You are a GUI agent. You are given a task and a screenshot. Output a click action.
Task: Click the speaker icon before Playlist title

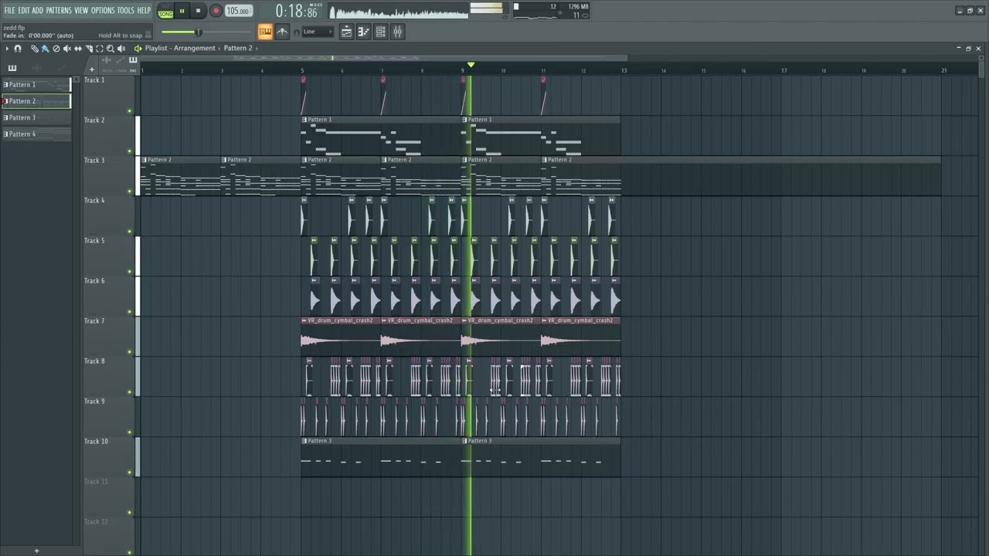(x=138, y=49)
